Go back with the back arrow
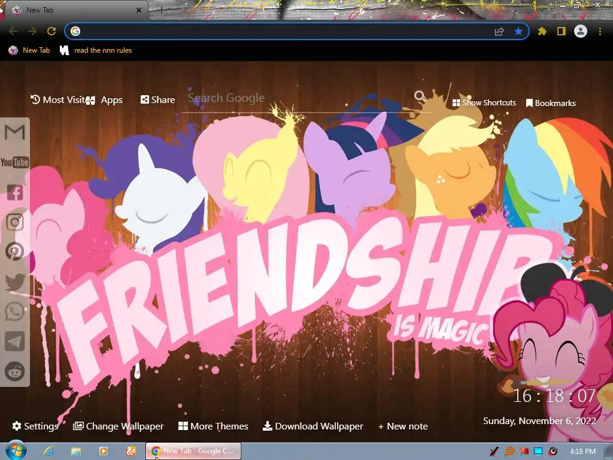Screen dimensions: 613x460 (13, 31)
